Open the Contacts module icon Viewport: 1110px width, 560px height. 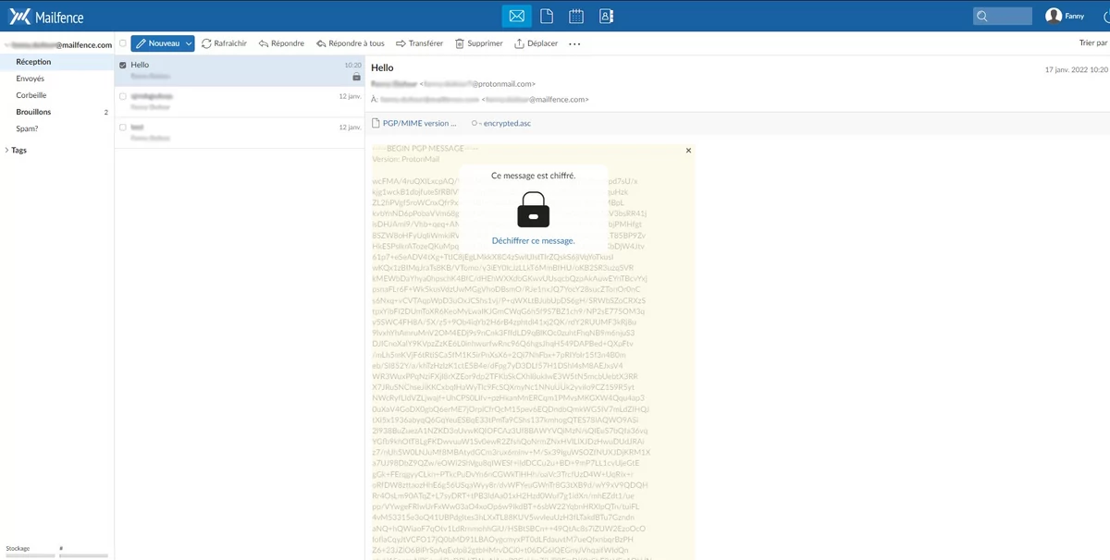606,16
